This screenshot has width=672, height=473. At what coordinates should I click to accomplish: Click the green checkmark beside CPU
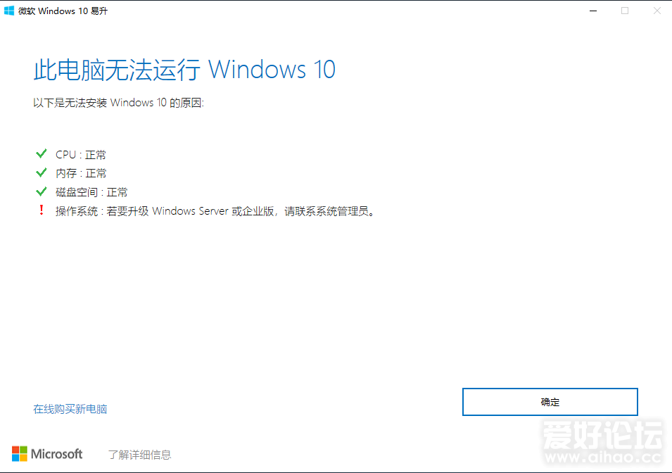click(41, 153)
